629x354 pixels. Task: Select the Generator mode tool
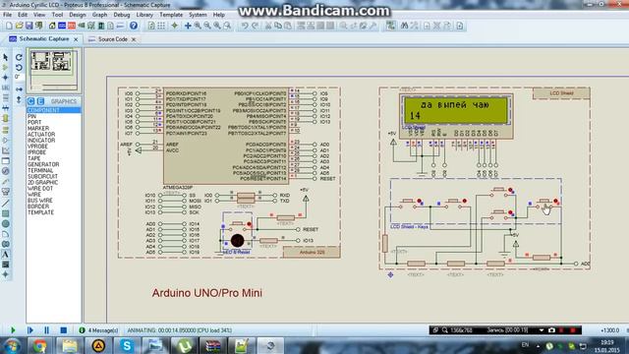point(5,171)
